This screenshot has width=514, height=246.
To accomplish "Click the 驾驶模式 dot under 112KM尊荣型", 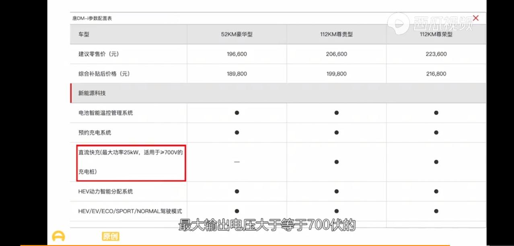I will coord(436,211).
